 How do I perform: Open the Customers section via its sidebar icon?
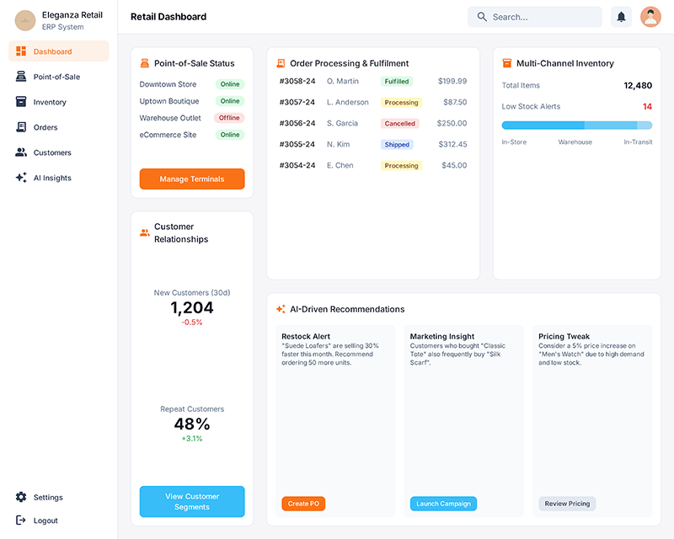point(22,152)
